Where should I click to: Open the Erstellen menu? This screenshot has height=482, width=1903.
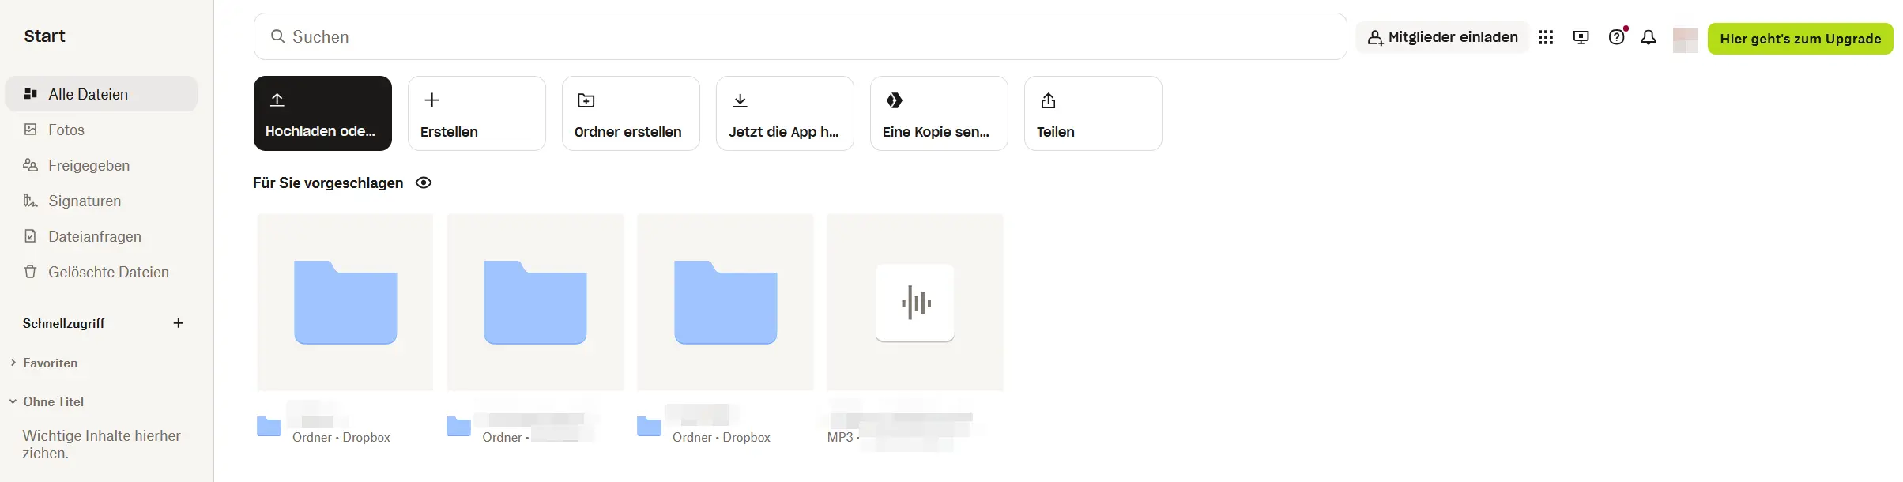point(477,113)
